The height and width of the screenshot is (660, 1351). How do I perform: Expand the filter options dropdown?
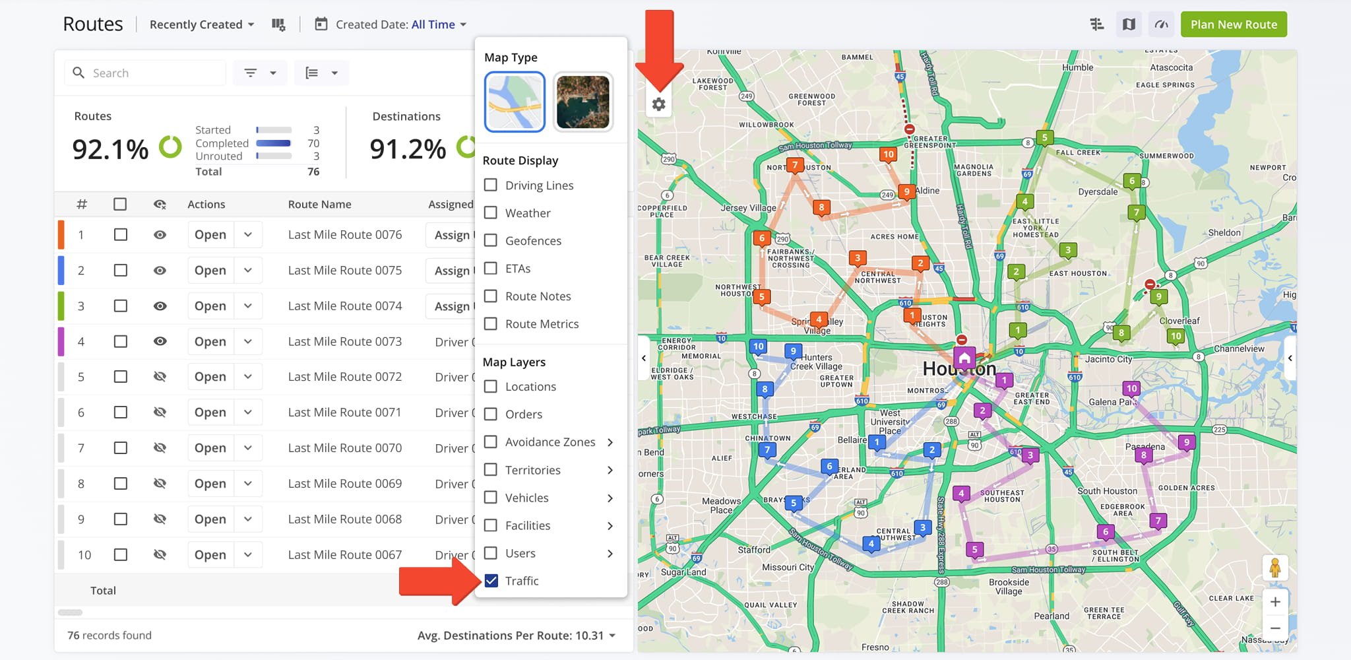click(x=260, y=73)
